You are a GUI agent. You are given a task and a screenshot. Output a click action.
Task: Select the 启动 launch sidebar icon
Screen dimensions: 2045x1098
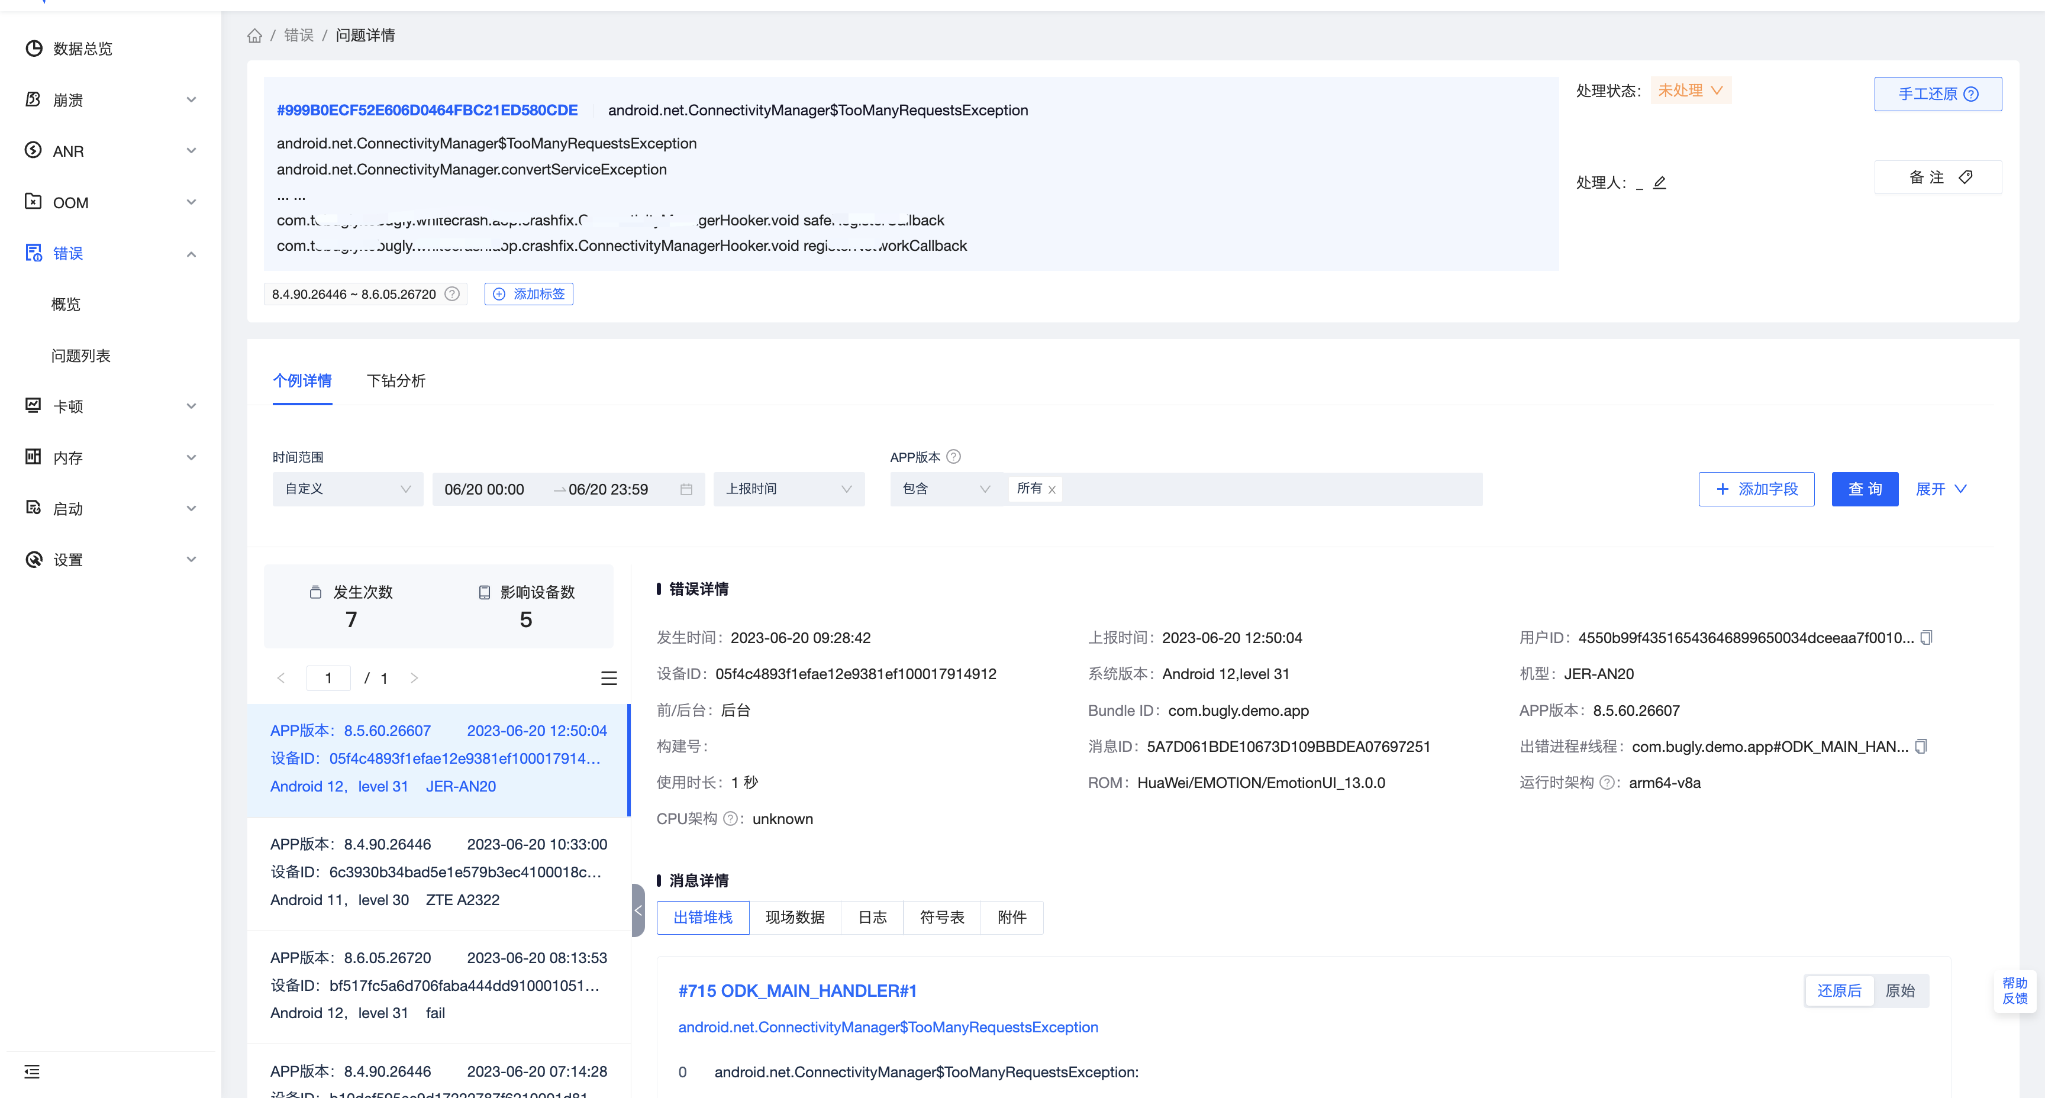pyautogui.click(x=33, y=508)
